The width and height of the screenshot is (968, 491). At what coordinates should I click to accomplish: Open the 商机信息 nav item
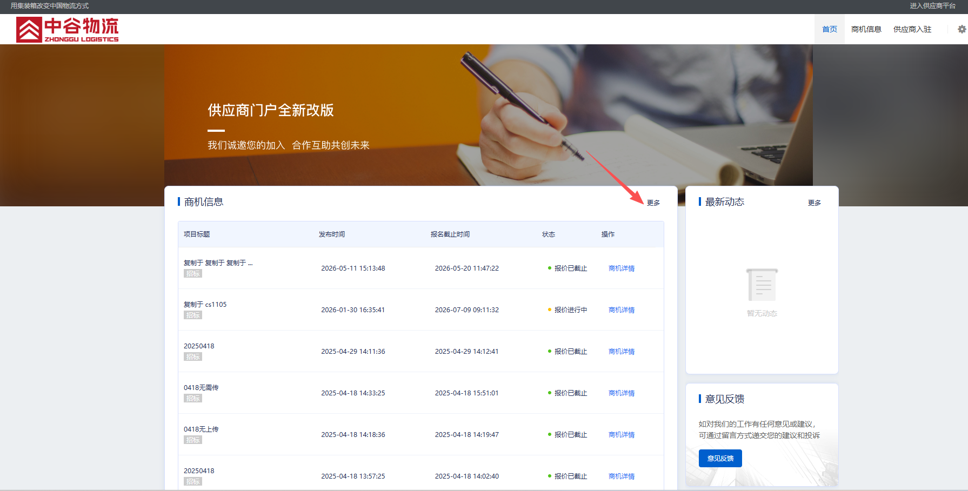(866, 29)
